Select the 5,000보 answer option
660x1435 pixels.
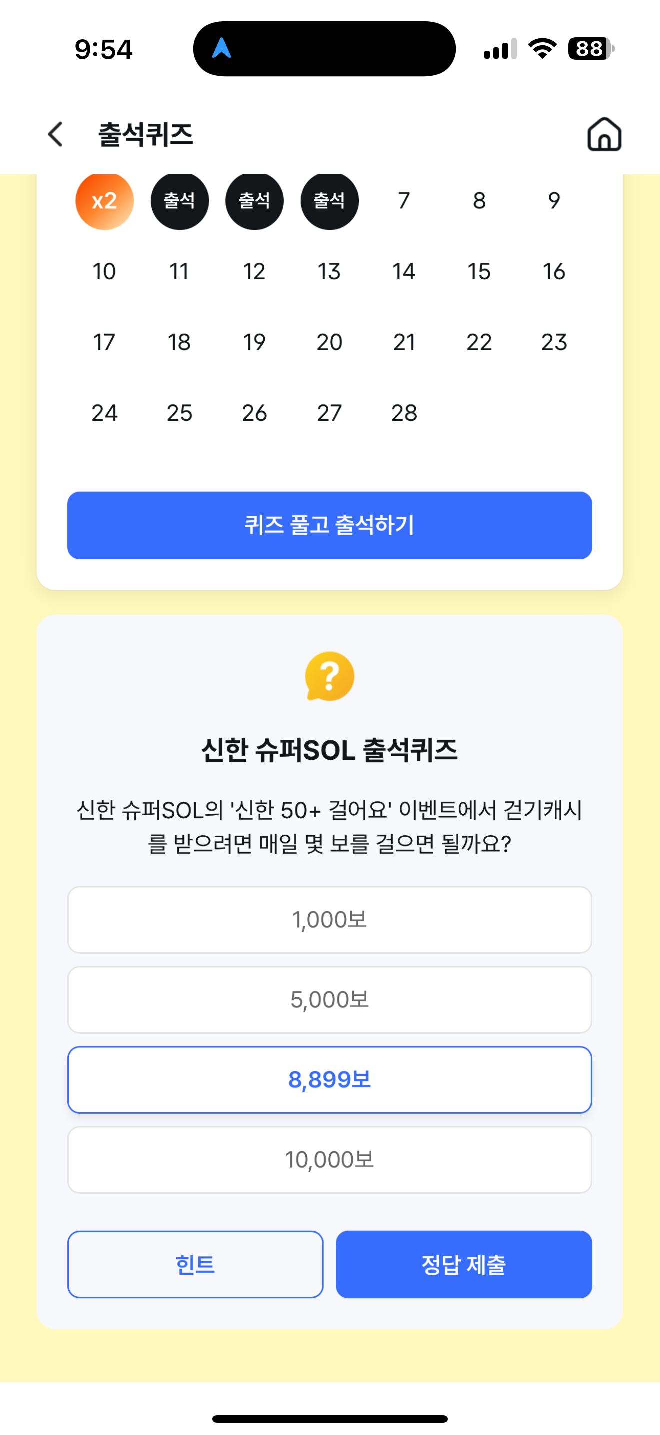tap(330, 999)
